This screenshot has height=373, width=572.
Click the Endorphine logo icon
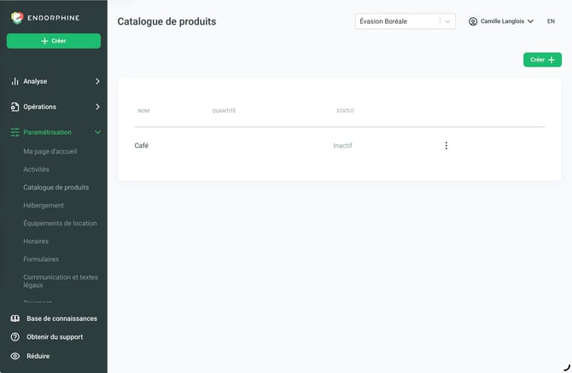click(x=17, y=18)
